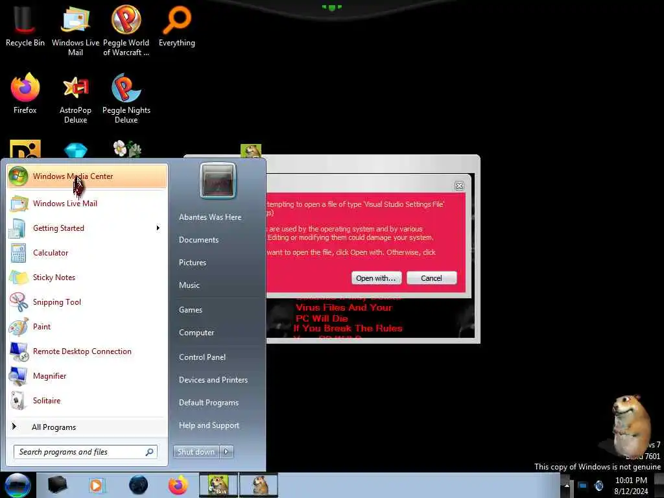The width and height of the screenshot is (664, 498).
Task: Select Snipping Tool entry text
Action: [x=57, y=302]
